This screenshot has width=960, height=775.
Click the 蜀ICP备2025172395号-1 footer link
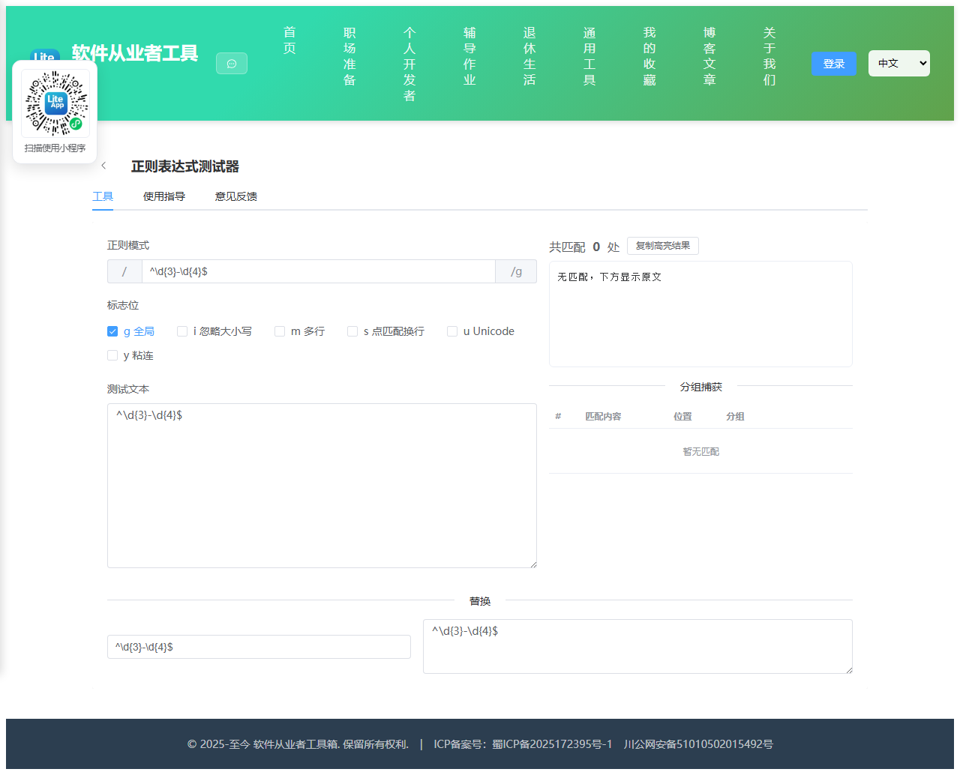552,744
